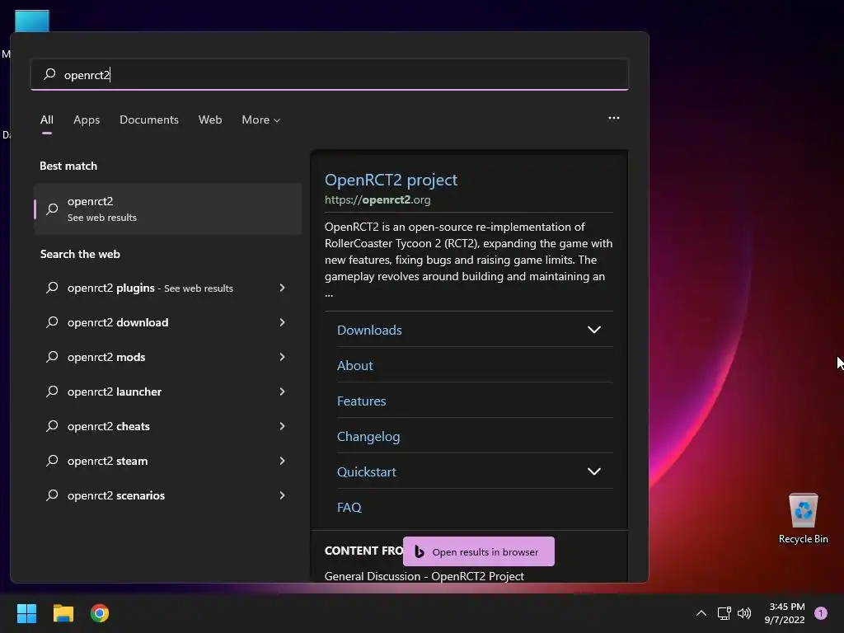The height and width of the screenshot is (633, 844).
Task: Click Open results in browser button
Action: click(x=479, y=551)
